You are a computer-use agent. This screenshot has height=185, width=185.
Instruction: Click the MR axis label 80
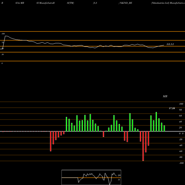181,110
